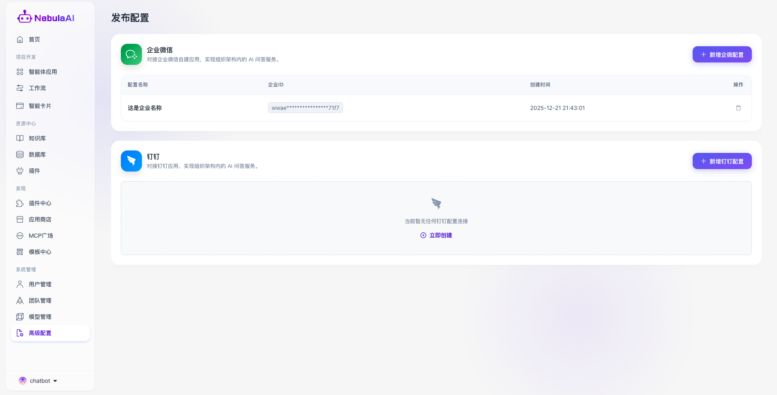777x395 pixels.
Task: Navigate to MCP广场
Action: (41, 236)
